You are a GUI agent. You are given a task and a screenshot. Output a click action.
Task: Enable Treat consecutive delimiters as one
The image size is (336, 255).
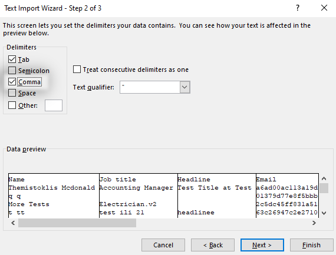[77, 69]
